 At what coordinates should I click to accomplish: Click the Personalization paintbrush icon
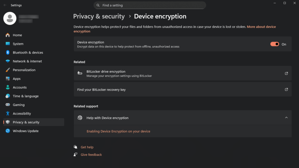[8, 70]
